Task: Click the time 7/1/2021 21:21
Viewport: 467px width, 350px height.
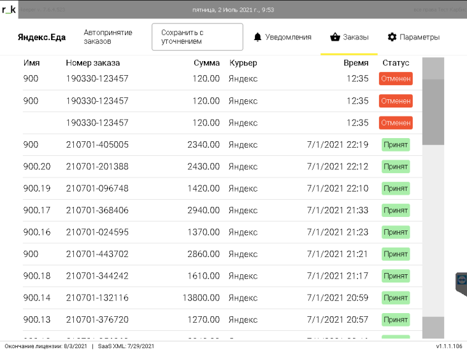Action: point(338,254)
